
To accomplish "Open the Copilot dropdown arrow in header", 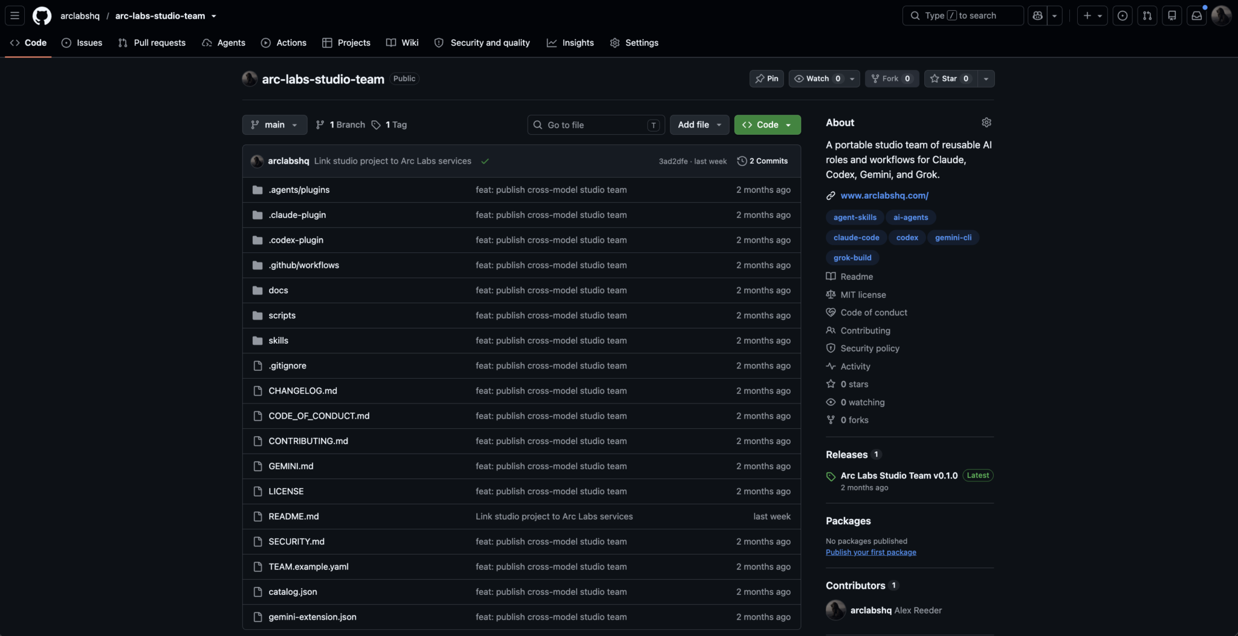I will 1055,16.
